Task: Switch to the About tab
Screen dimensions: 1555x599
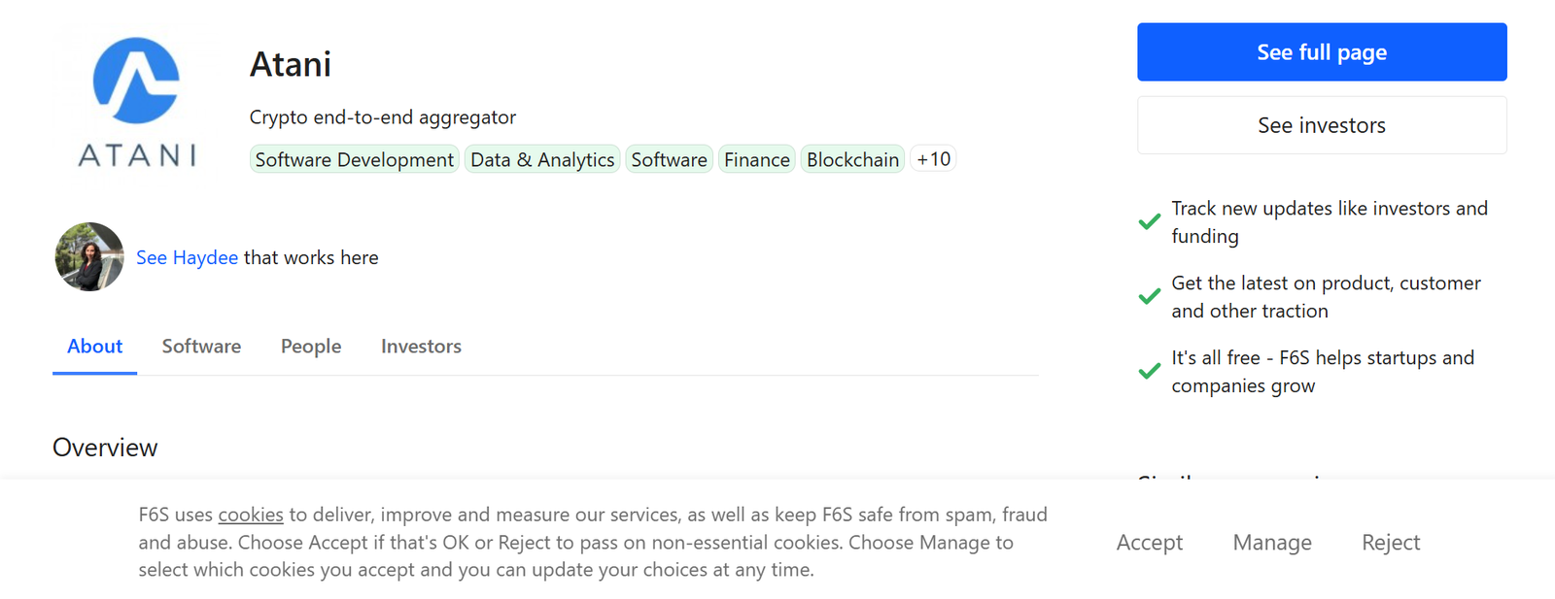Action: (94, 347)
